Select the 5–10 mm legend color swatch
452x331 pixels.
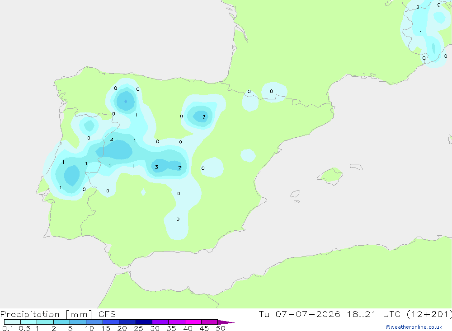[x=78, y=322]
